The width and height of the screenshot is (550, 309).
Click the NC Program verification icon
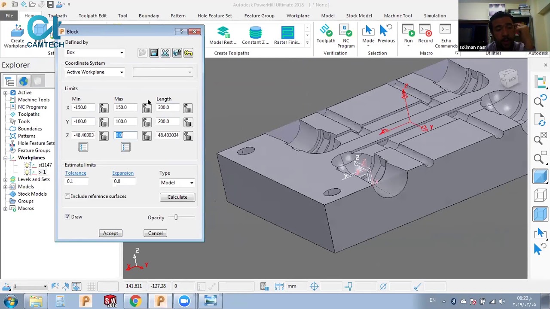click(346, 36)
